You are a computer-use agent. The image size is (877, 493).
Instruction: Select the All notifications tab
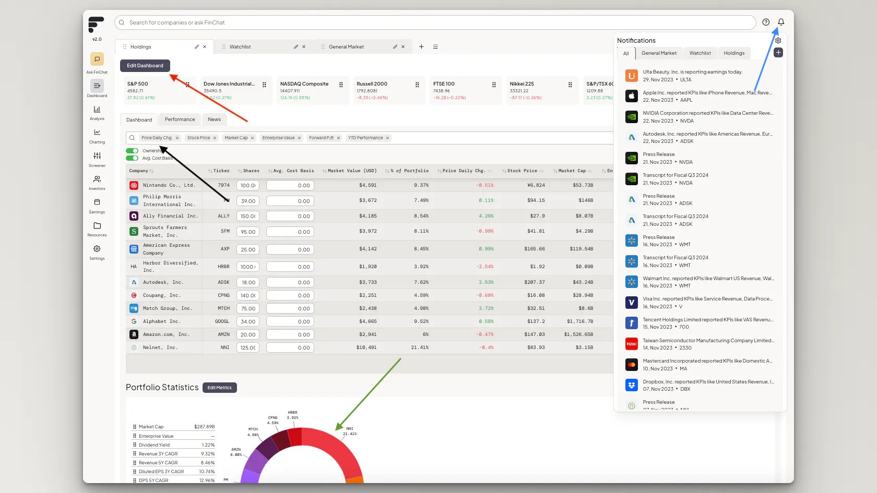[626, 53]
